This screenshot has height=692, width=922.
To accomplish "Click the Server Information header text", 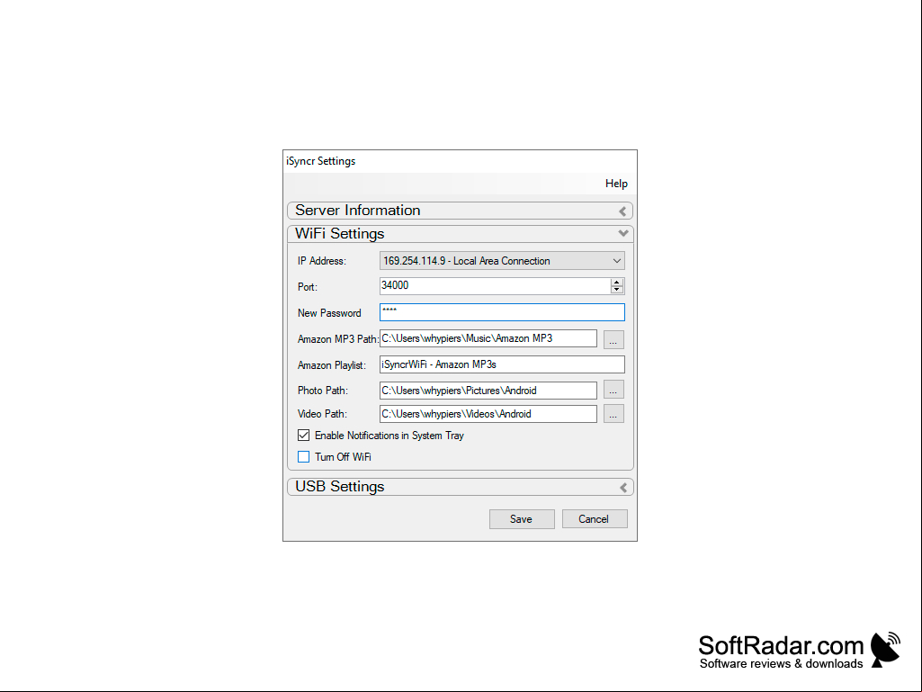I will coord(357,210).
